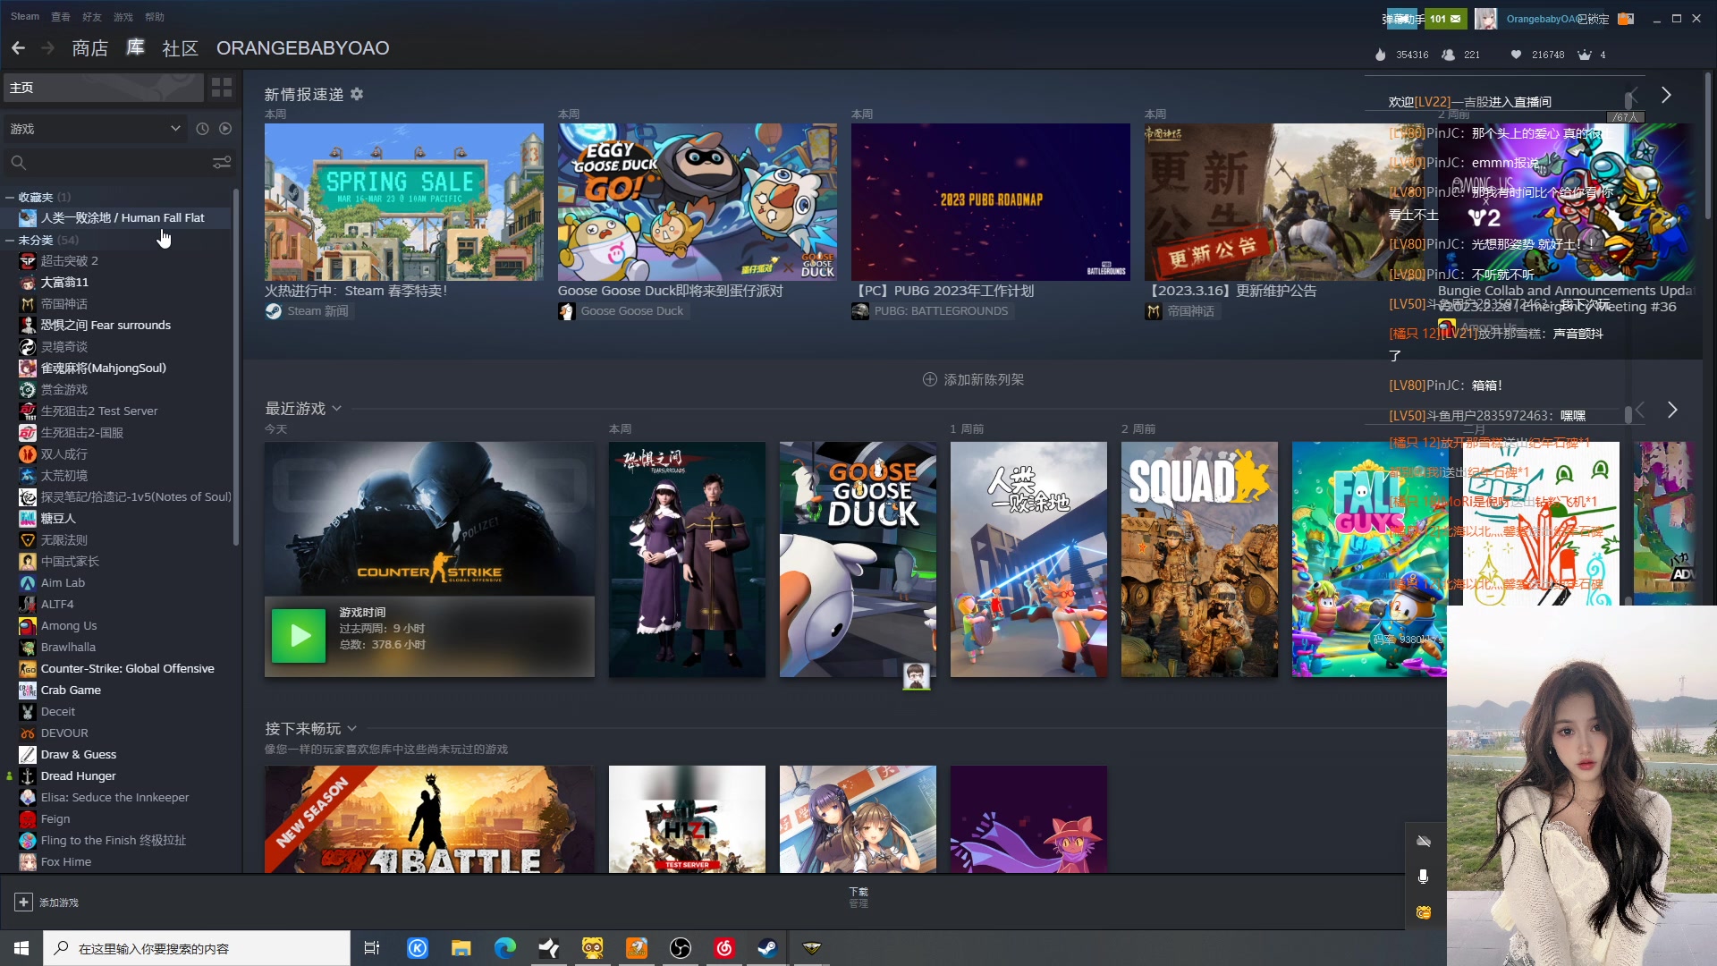
Task: Open the 游戏 library filter dropdown
Action: pyautogui.click(x=96, y=129)
